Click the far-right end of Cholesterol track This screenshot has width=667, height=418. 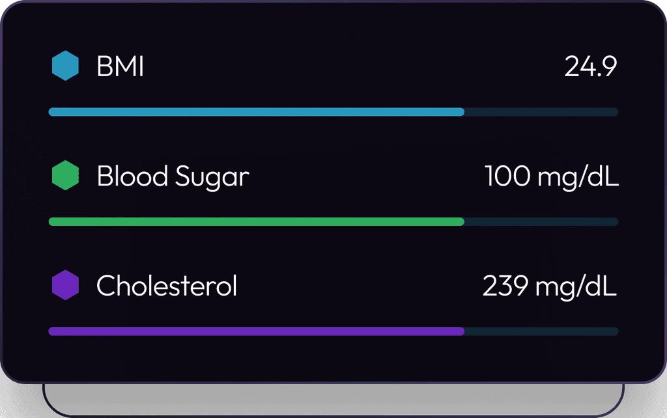(x=615, y=331)
